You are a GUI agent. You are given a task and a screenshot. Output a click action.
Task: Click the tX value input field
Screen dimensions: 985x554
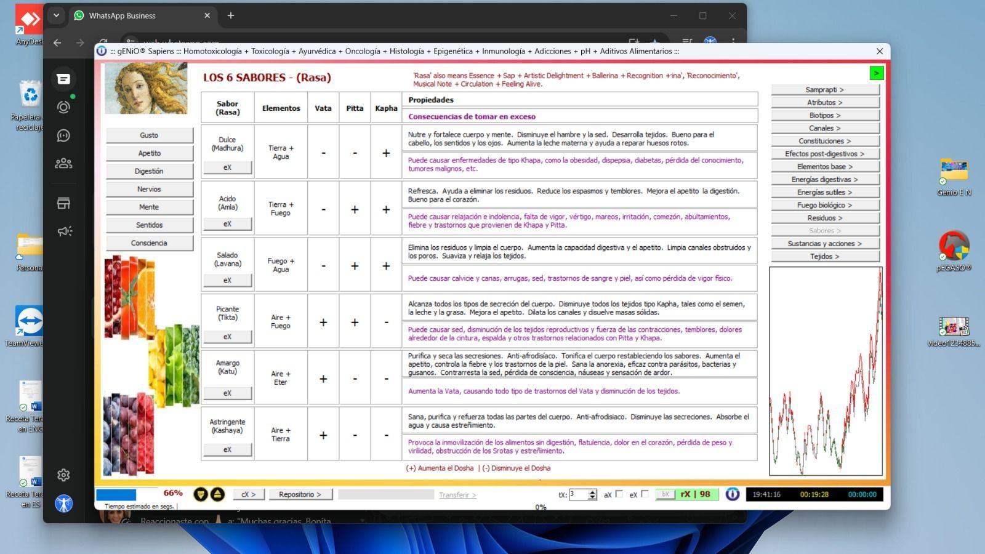[x=579, y=494]
